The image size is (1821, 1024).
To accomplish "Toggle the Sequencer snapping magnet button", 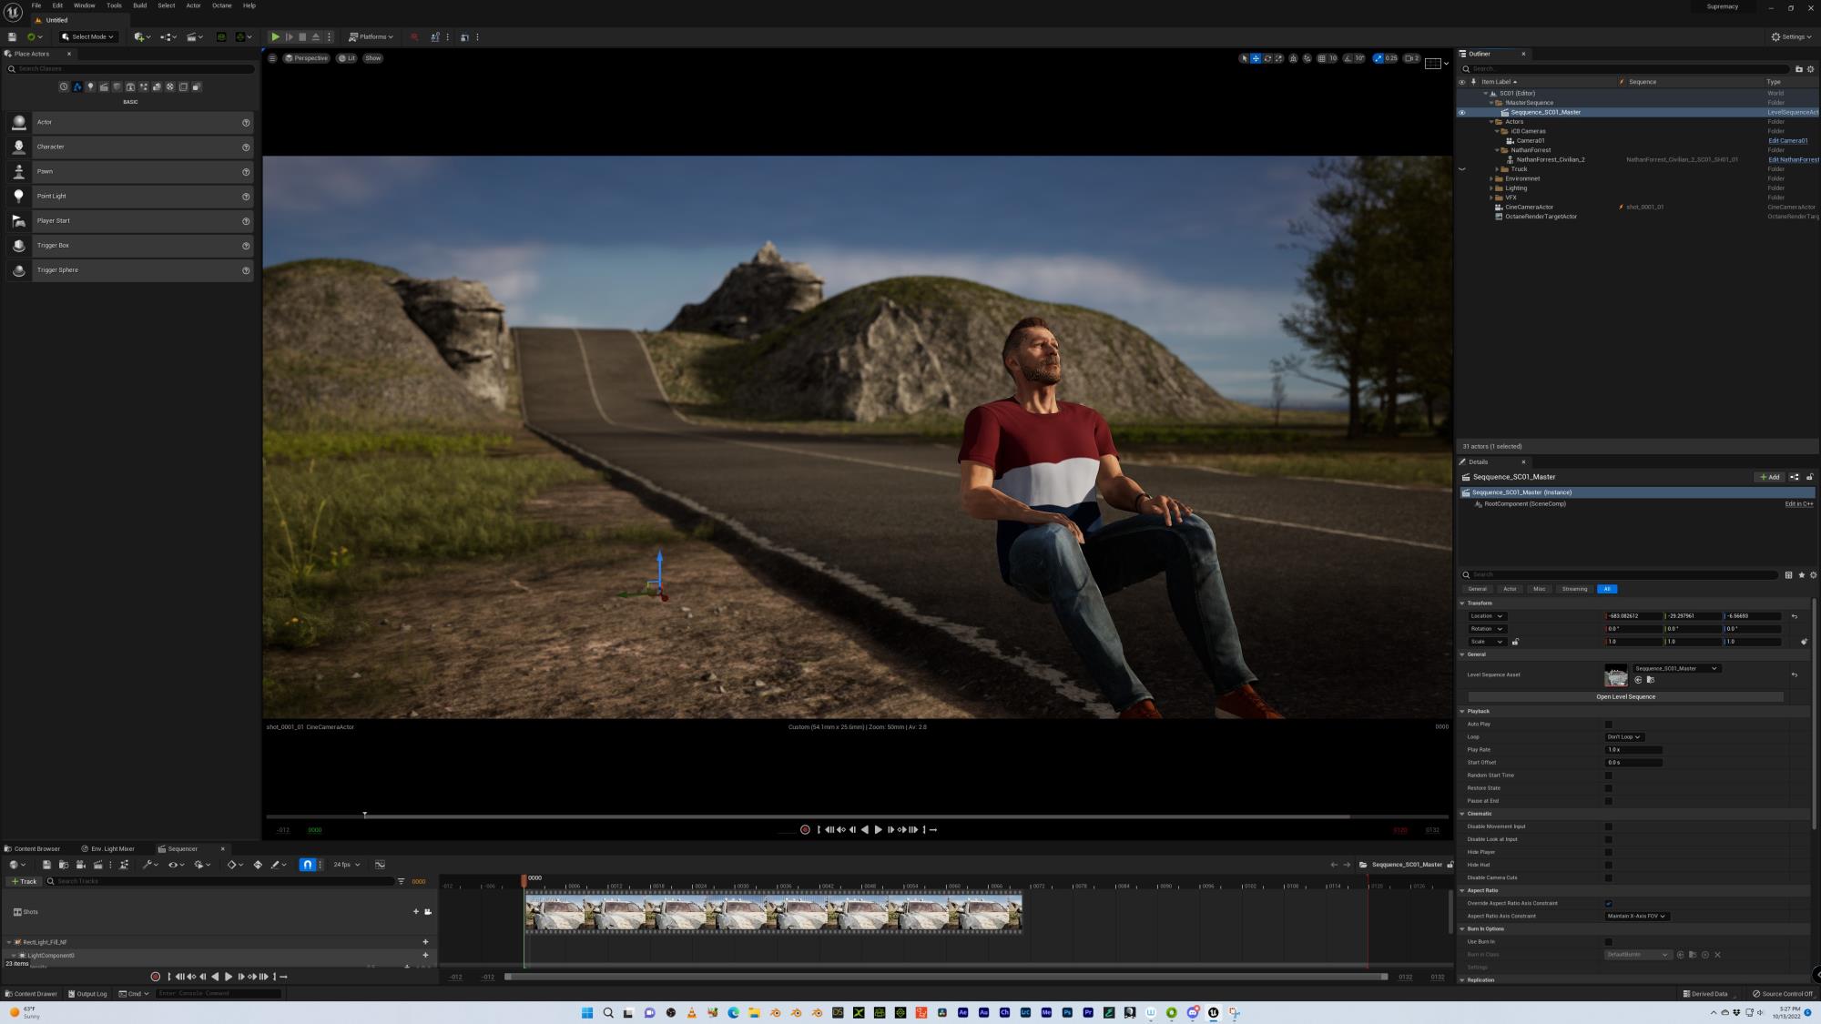I will pyautogui.click(x=307, y=865).
